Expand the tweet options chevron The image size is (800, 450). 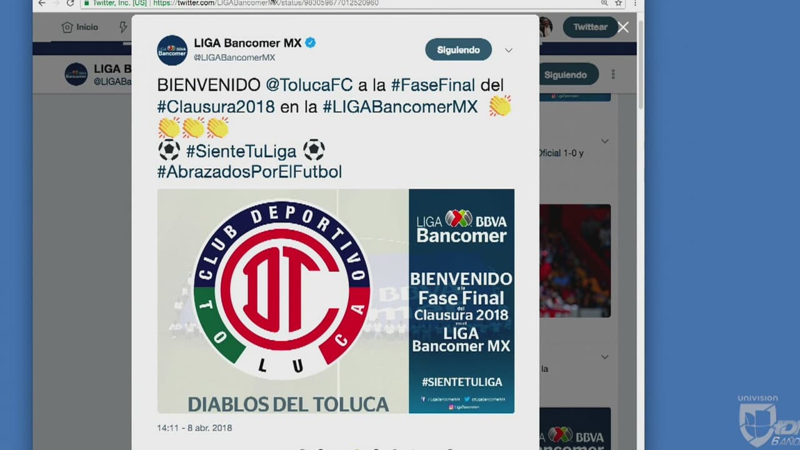(509, 50)
